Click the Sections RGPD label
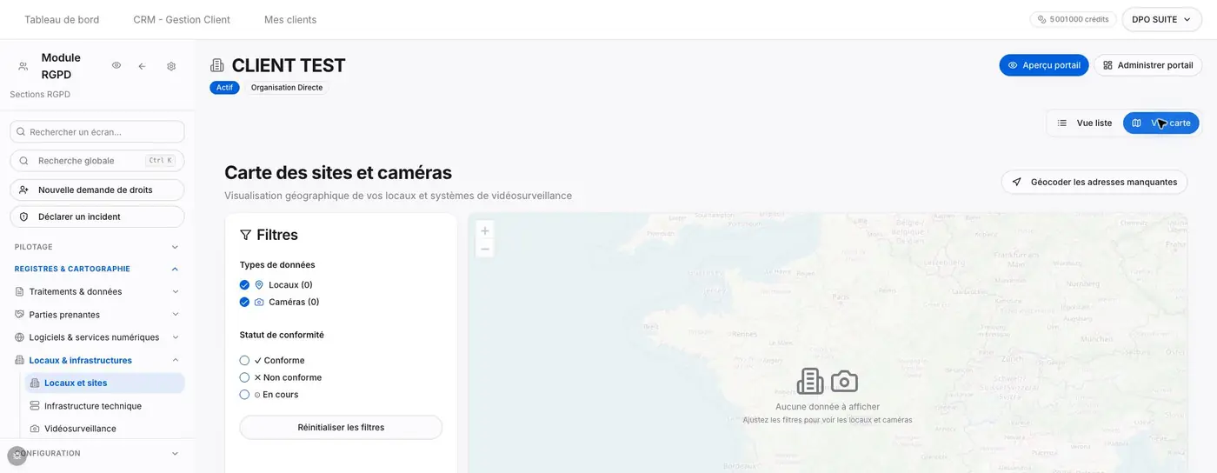The image size is (1217, 473). (40, 94)
